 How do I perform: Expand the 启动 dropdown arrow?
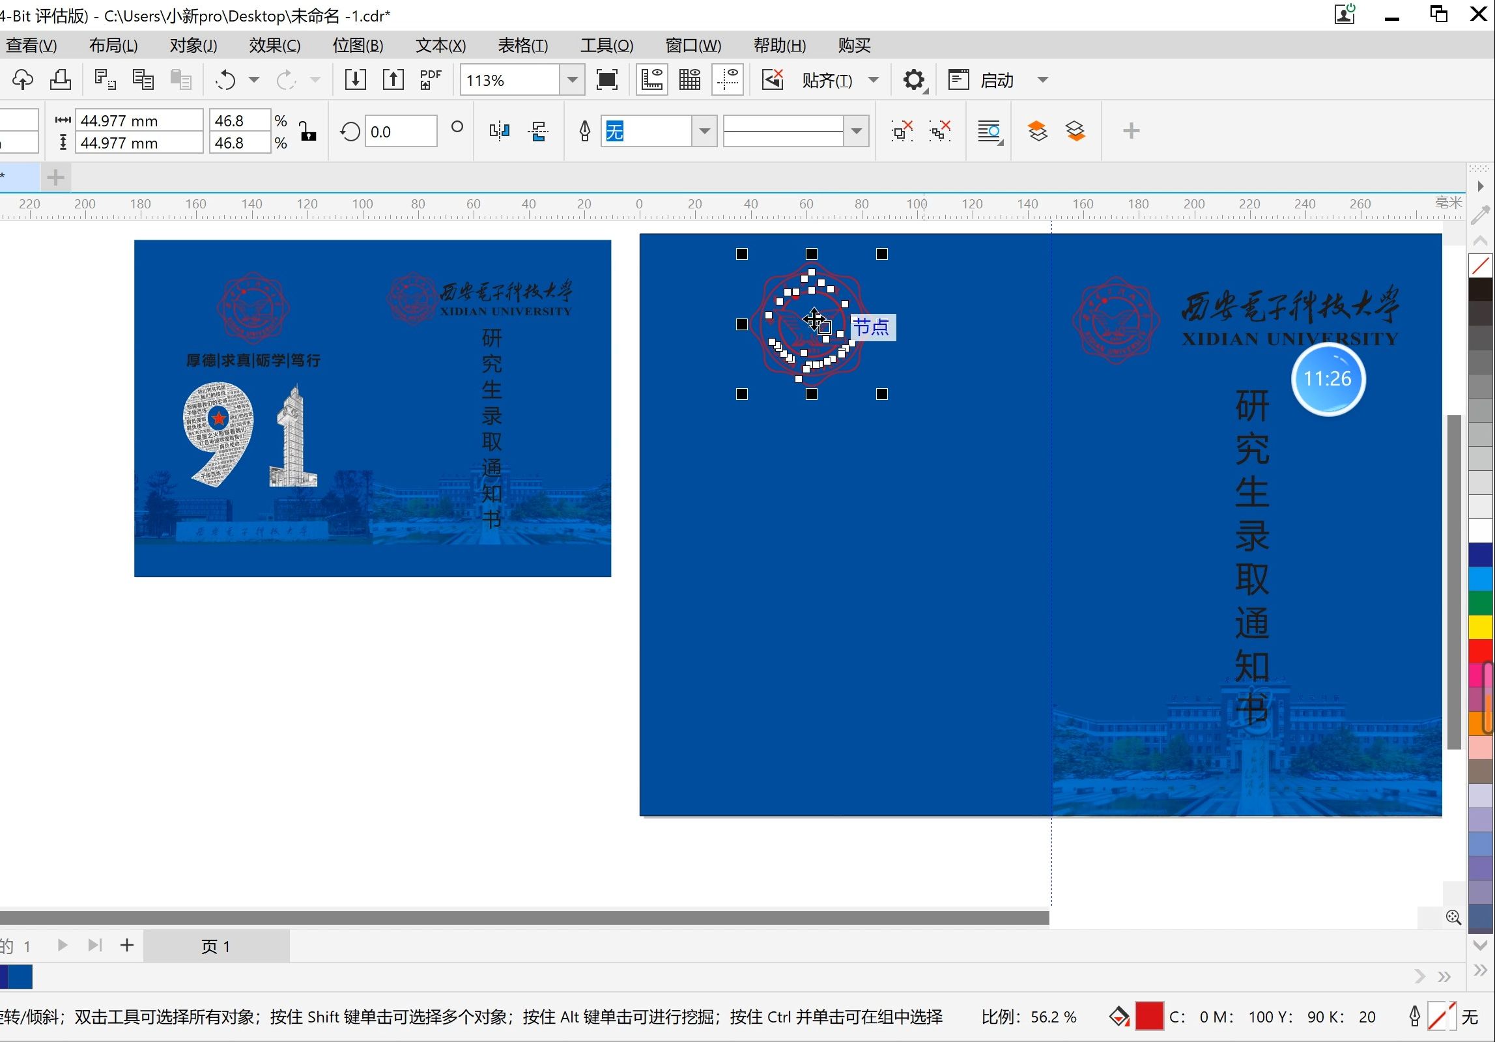[1043, 80]
